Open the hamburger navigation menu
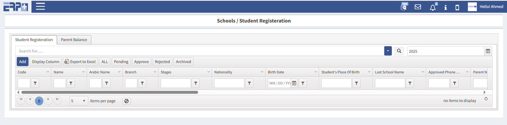The height and width of the screenshot is (125, 507). tap(40, 6)
